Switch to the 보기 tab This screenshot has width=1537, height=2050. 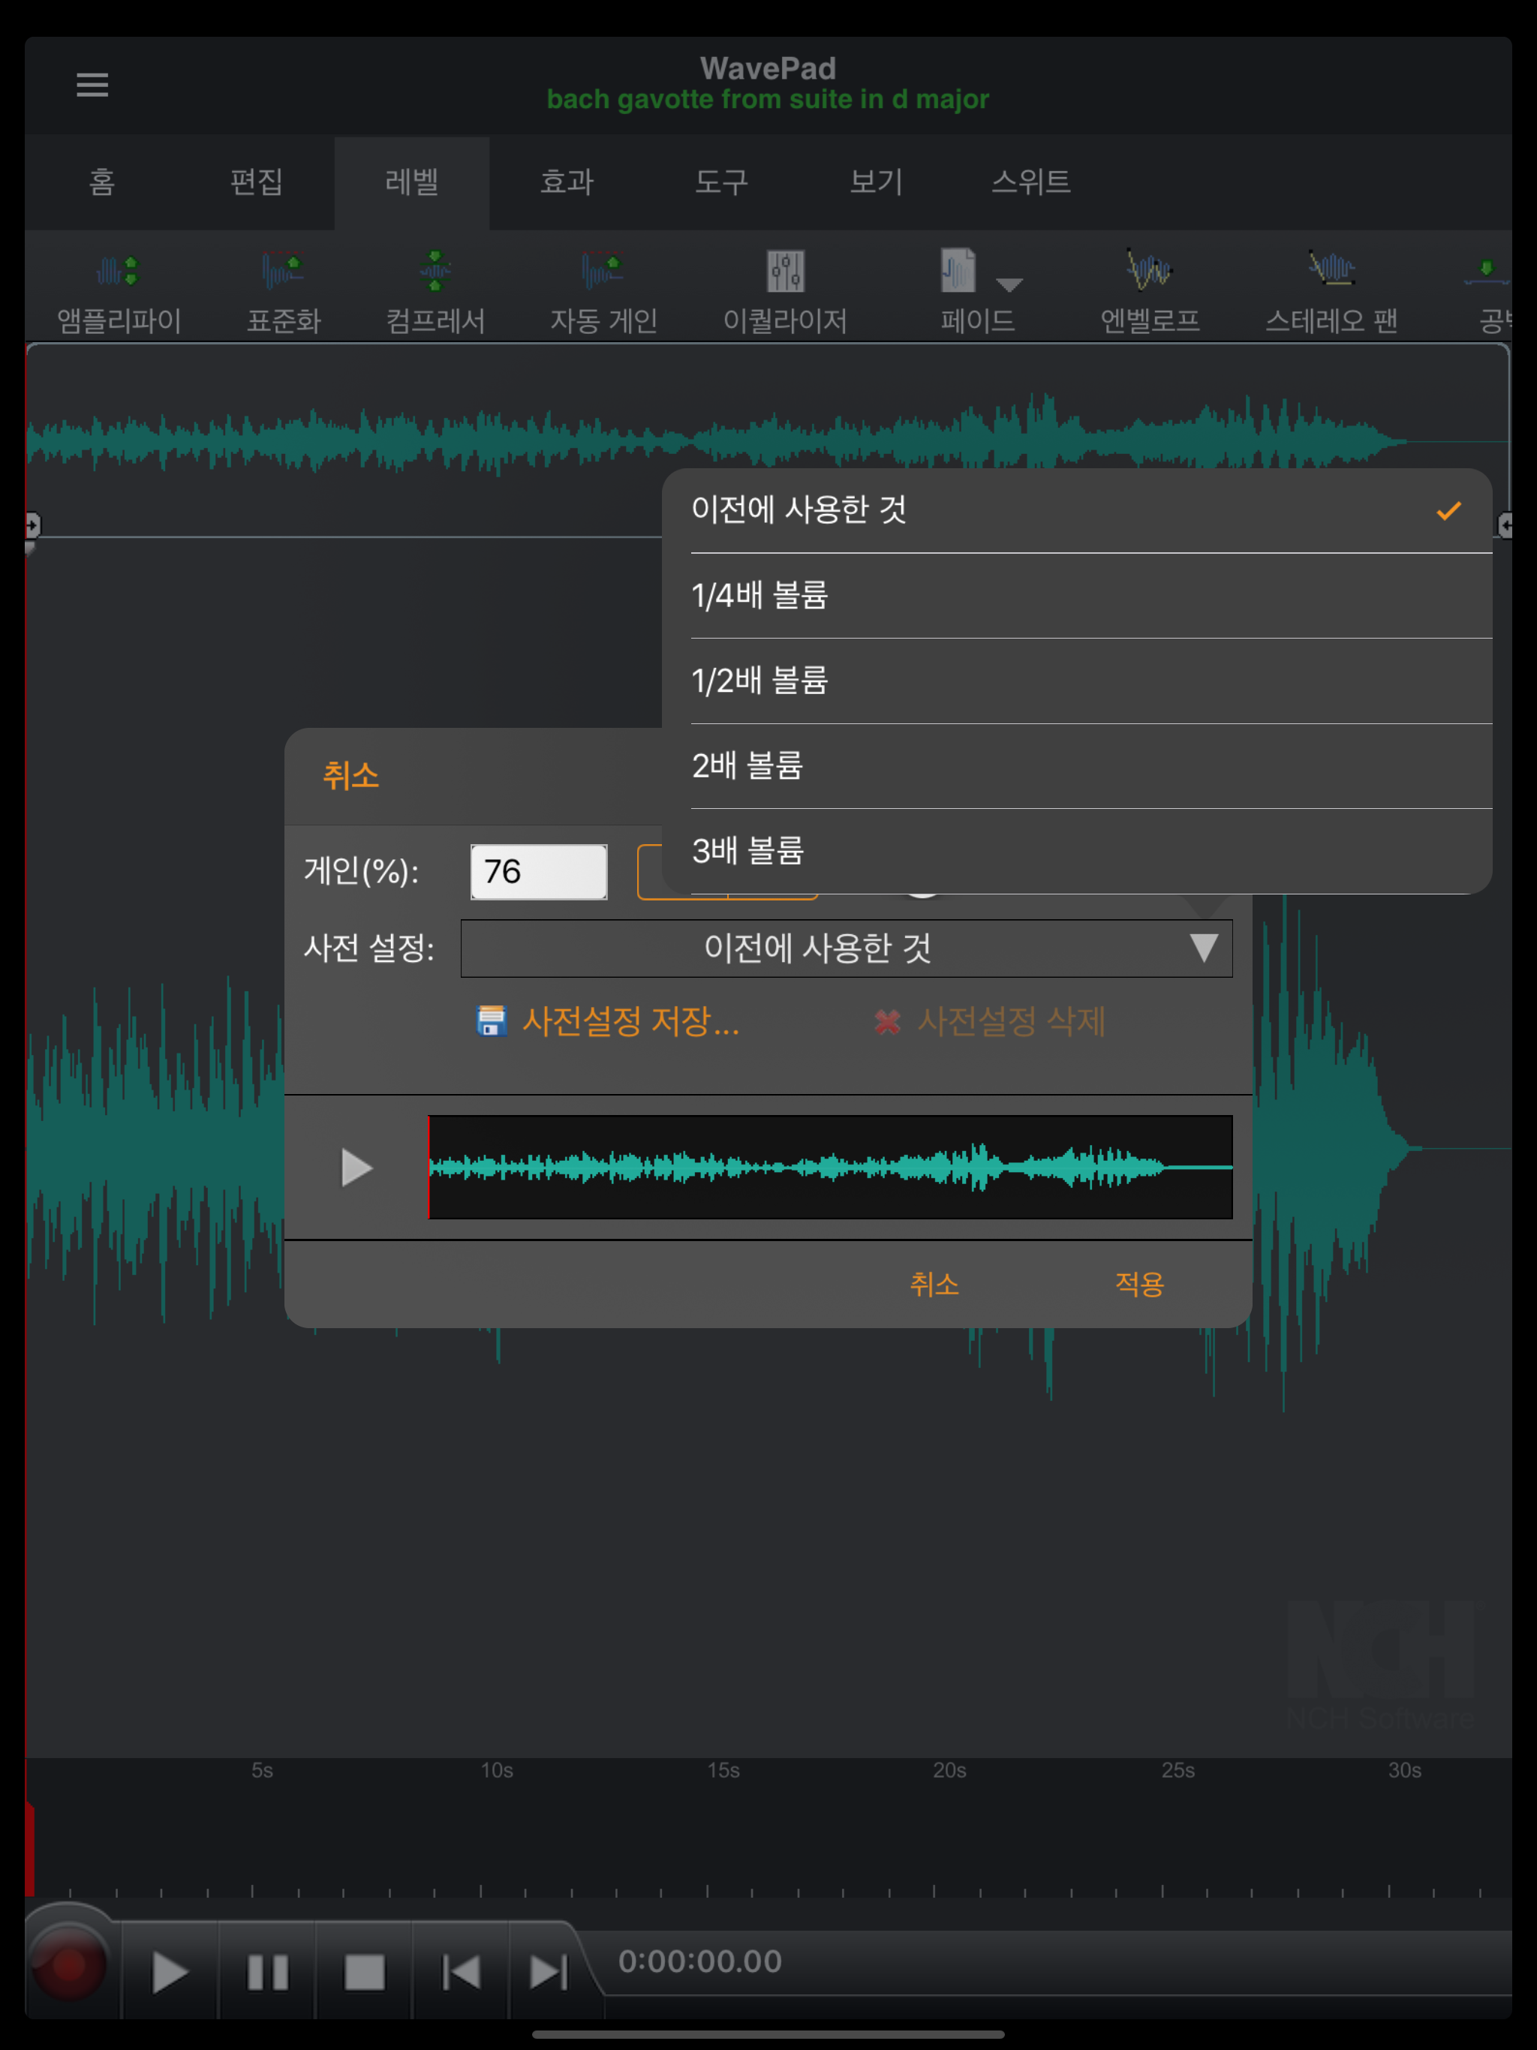[876, 182]
